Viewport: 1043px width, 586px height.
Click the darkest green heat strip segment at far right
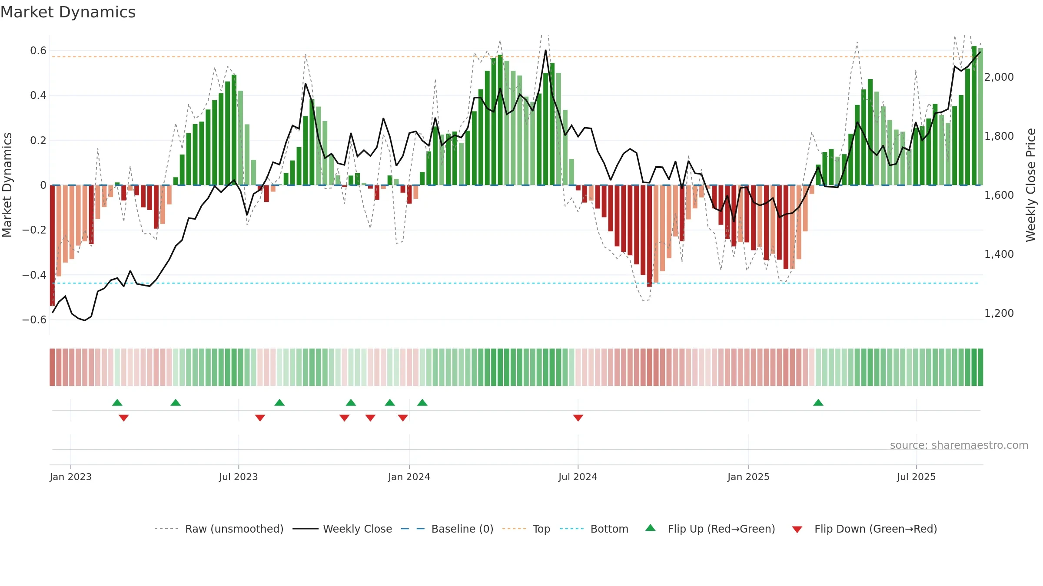pos(980,367)
